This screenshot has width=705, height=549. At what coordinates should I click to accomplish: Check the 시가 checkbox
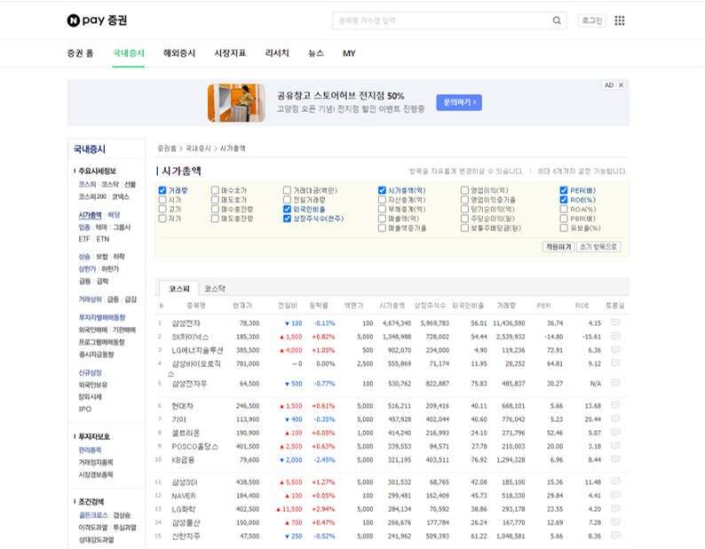click(162, 200)
